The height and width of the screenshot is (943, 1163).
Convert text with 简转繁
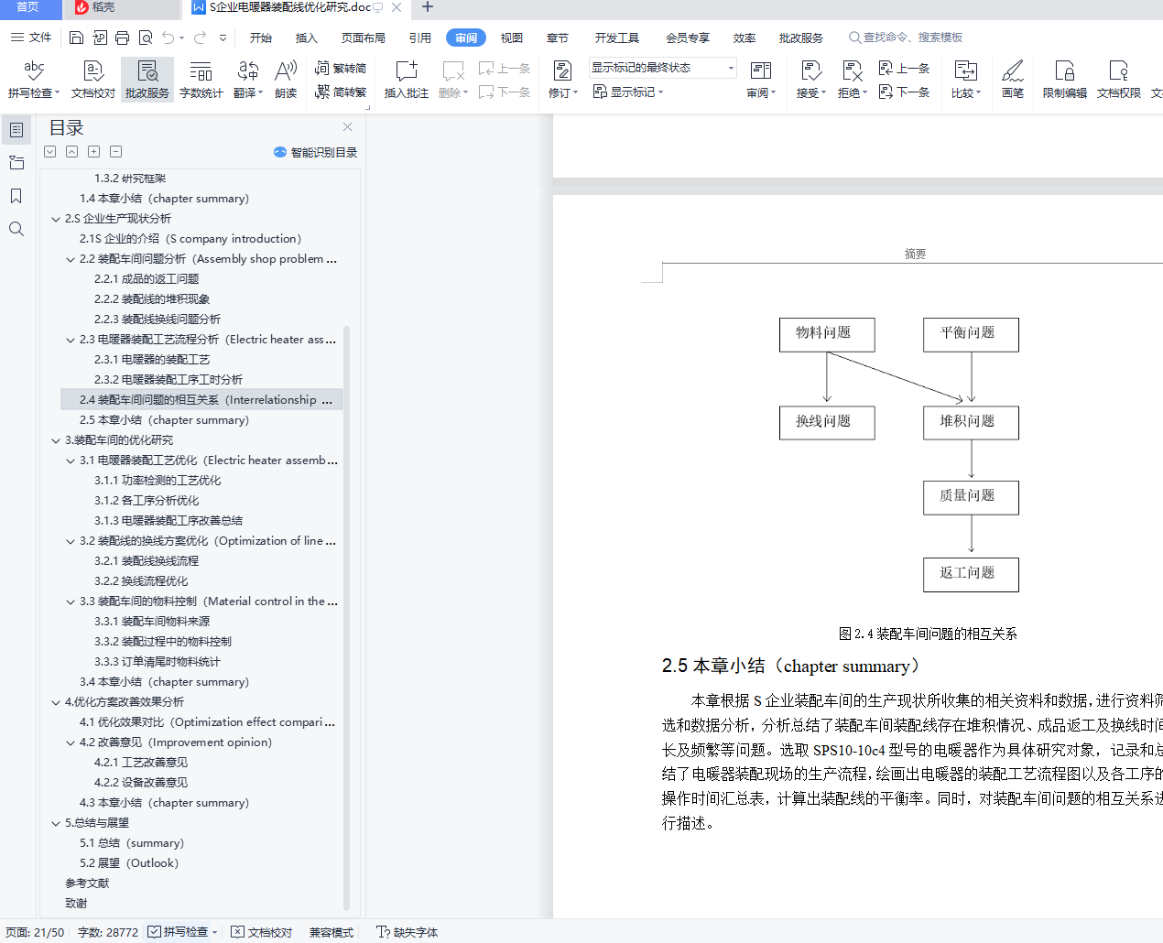pyautogui.click(x=341, y=92)
